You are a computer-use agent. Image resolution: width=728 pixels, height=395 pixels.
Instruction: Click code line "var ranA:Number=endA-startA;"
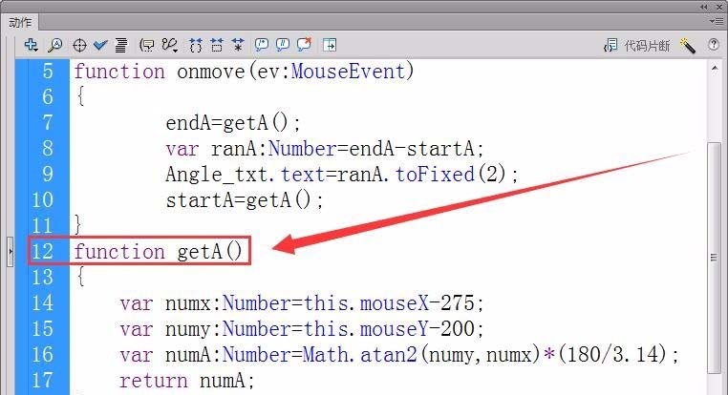tap(325, 149)
